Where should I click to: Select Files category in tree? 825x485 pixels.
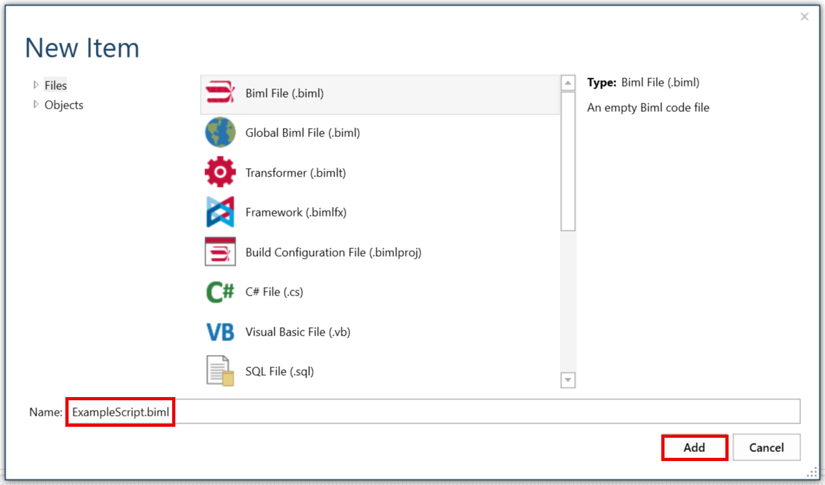point(56,85)
